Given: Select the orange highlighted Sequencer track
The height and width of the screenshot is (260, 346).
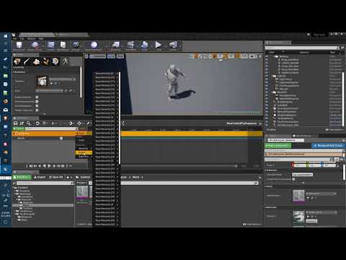Looking at the screenshot, I should click(45, 134).
